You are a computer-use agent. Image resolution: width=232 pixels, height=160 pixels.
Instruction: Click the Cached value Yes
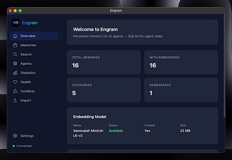147,131
